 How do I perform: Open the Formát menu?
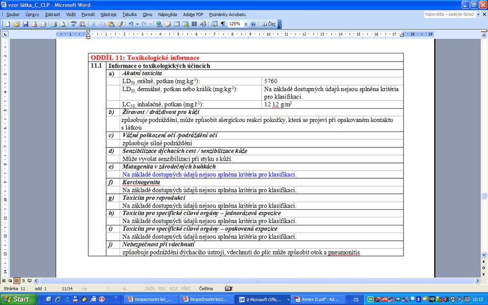pyautogui.click(x=88, y=14)
